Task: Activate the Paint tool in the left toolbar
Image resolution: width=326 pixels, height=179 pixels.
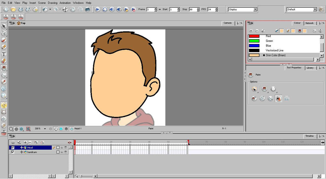Action: point(4,68)
